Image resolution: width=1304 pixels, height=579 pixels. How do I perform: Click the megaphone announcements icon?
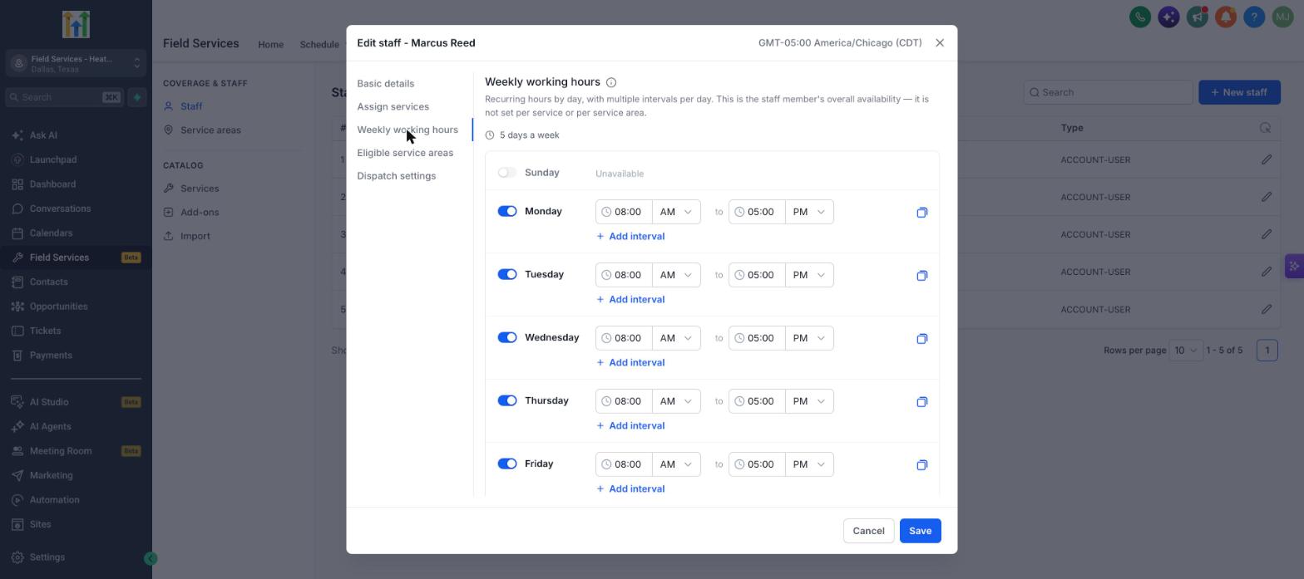click(1198, 17)
